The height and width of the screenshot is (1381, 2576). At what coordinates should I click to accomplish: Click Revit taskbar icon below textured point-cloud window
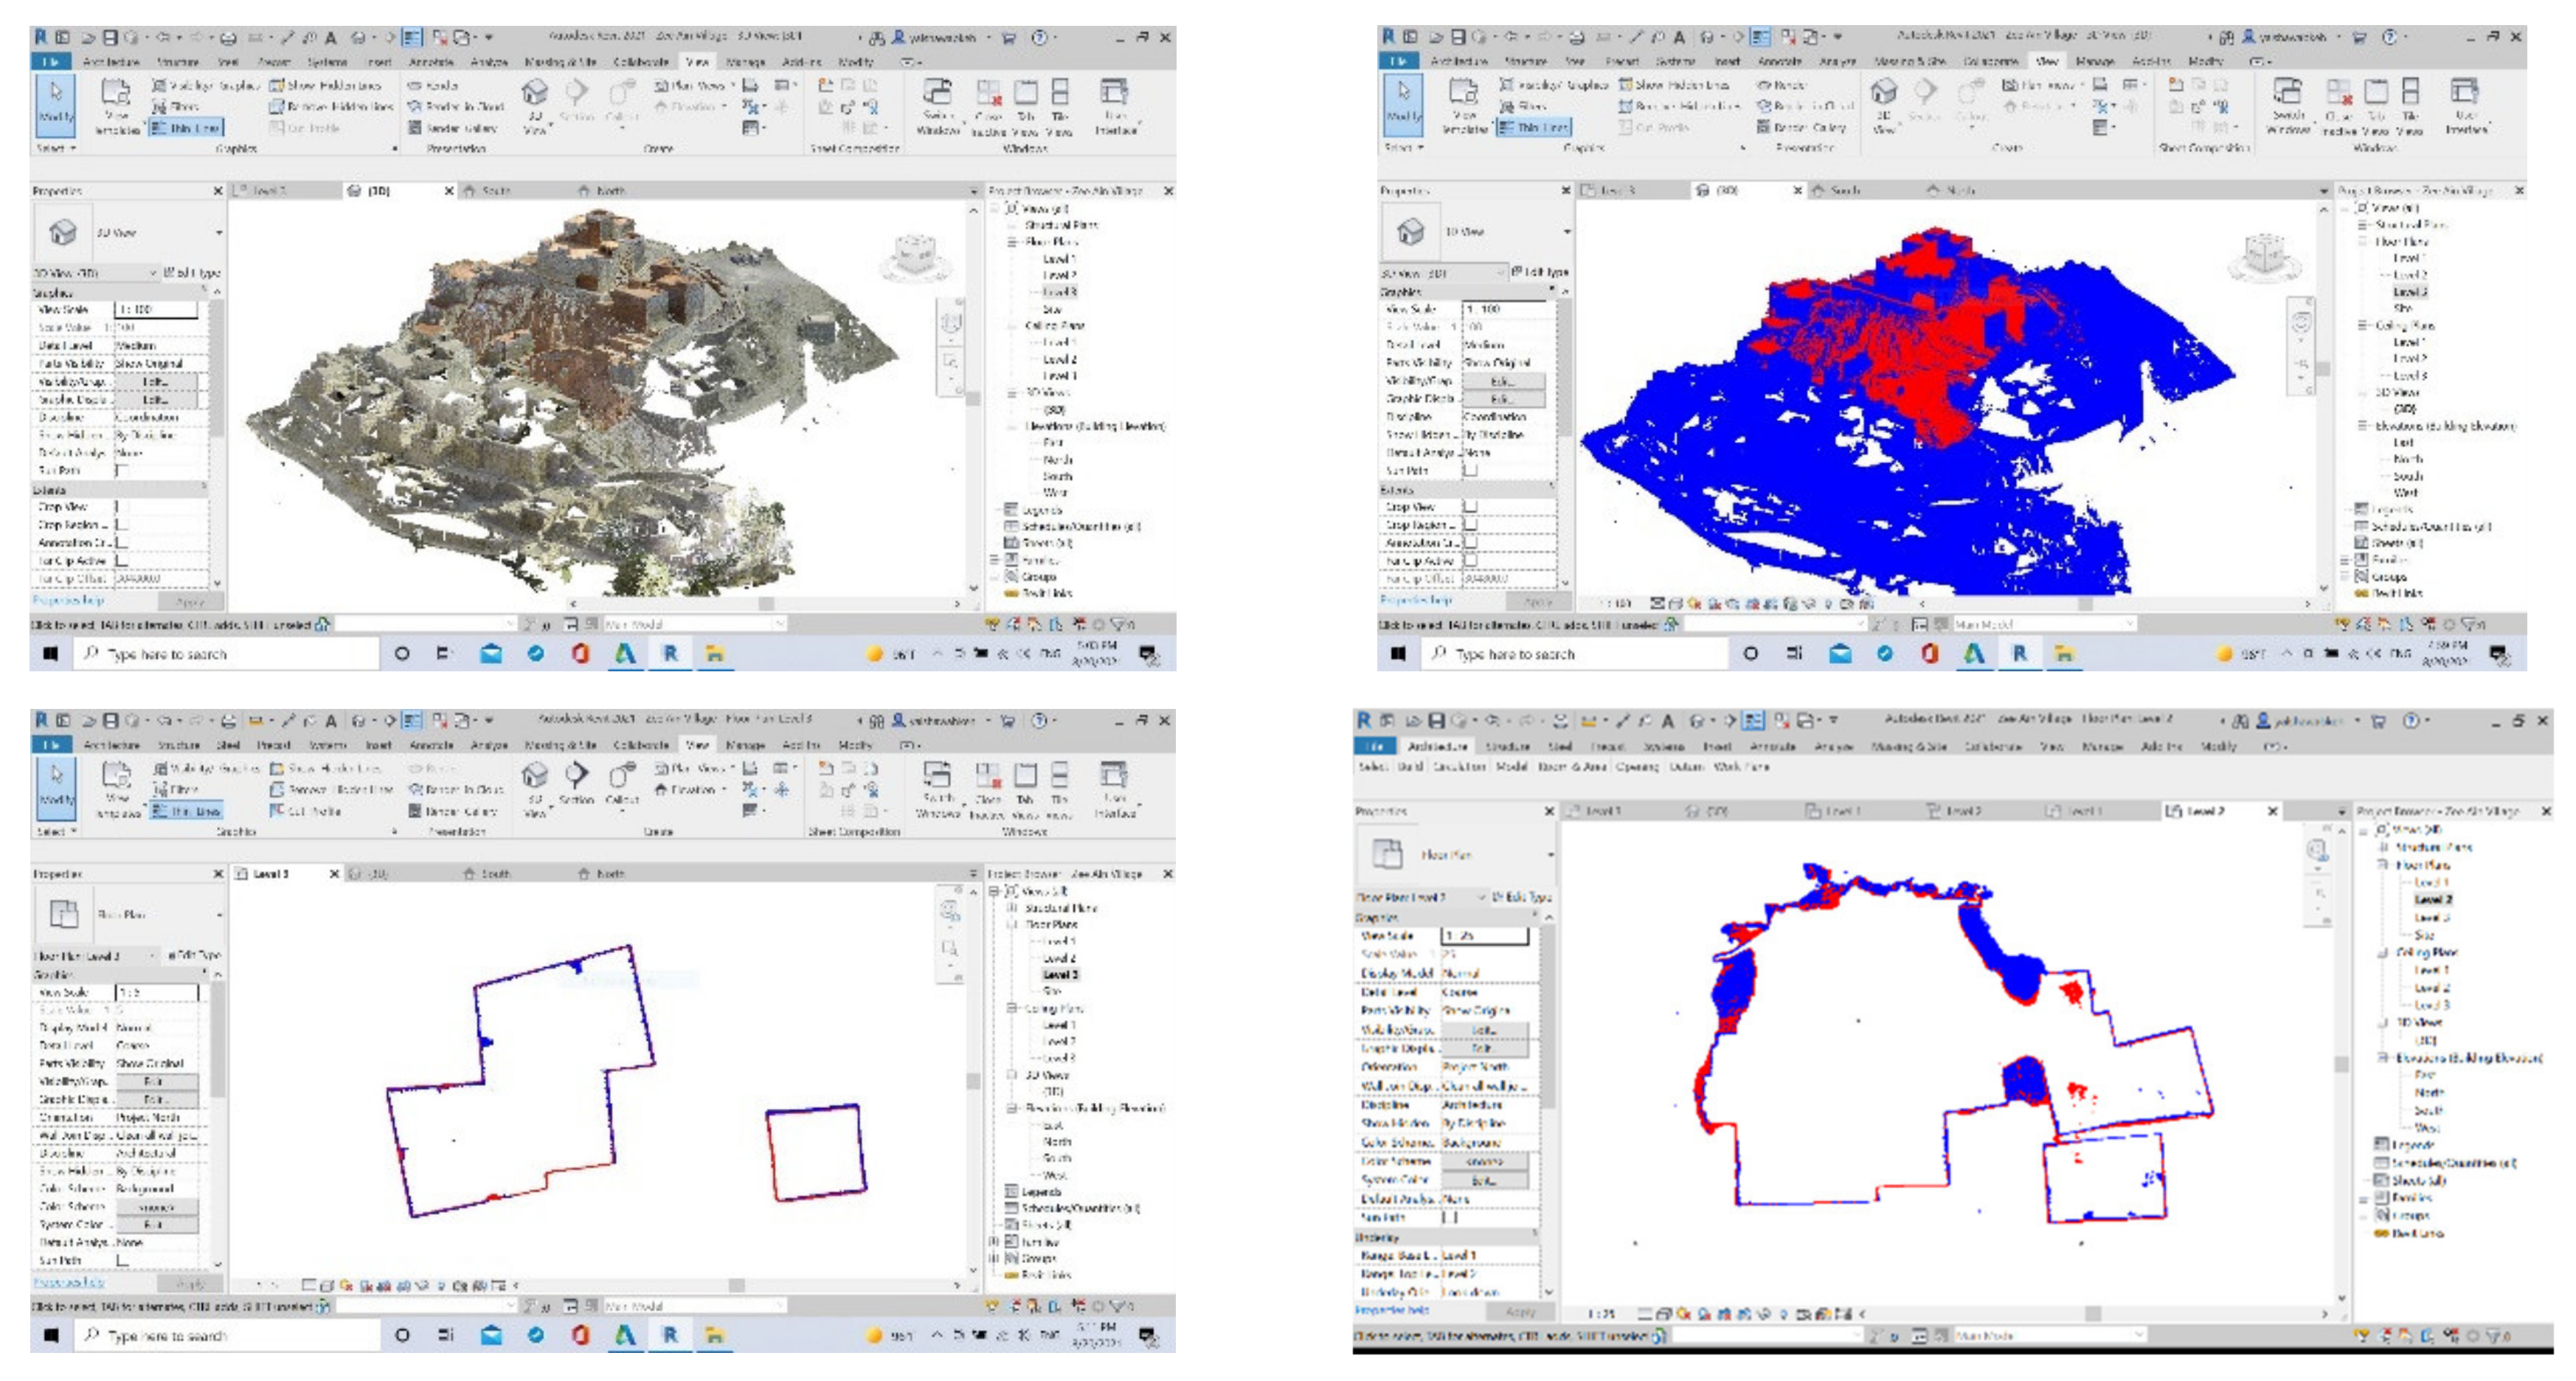(670, 653)
